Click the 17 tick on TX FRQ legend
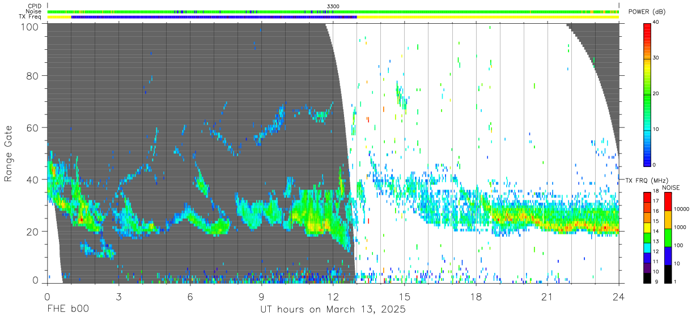Screen dimensions: 696x321 [655, 202]
